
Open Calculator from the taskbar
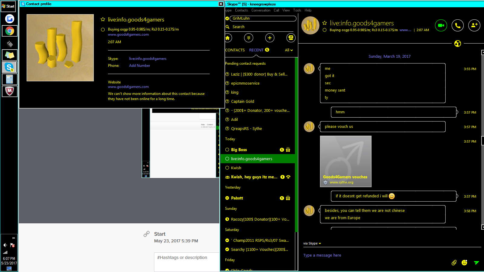point(10,79)
